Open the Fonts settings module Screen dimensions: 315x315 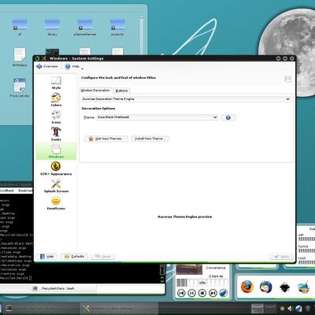pos(56,135)
